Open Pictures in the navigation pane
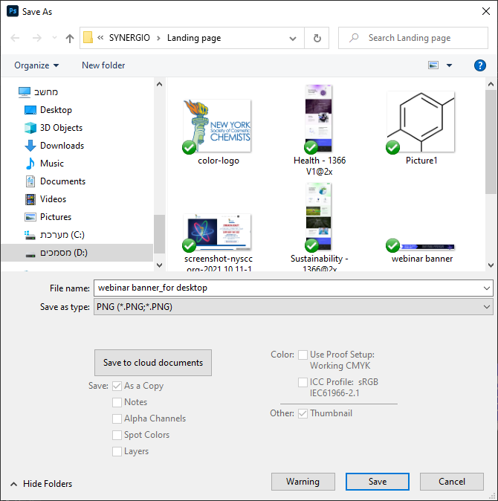The image size is (498, 501). [x=48, y=217]
